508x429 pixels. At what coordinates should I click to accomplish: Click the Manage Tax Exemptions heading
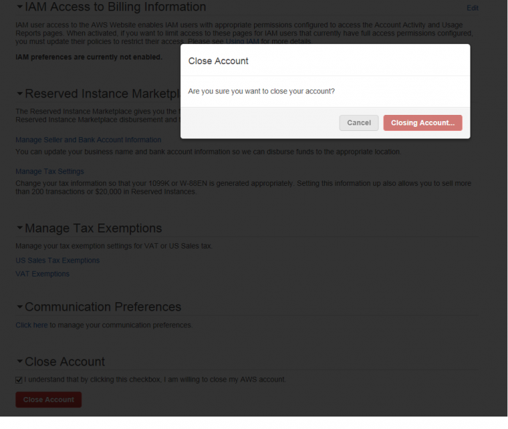[93, 228]
